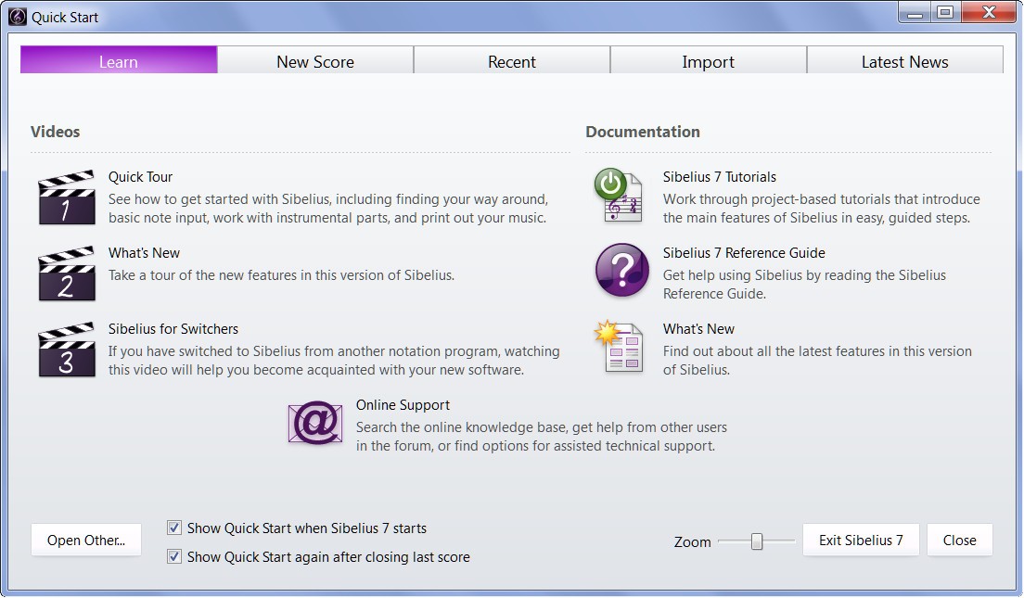Open the Online Support title link

coord(403,405)
